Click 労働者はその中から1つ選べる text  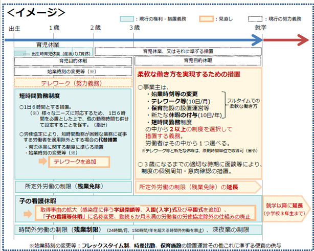pos(188,143)
